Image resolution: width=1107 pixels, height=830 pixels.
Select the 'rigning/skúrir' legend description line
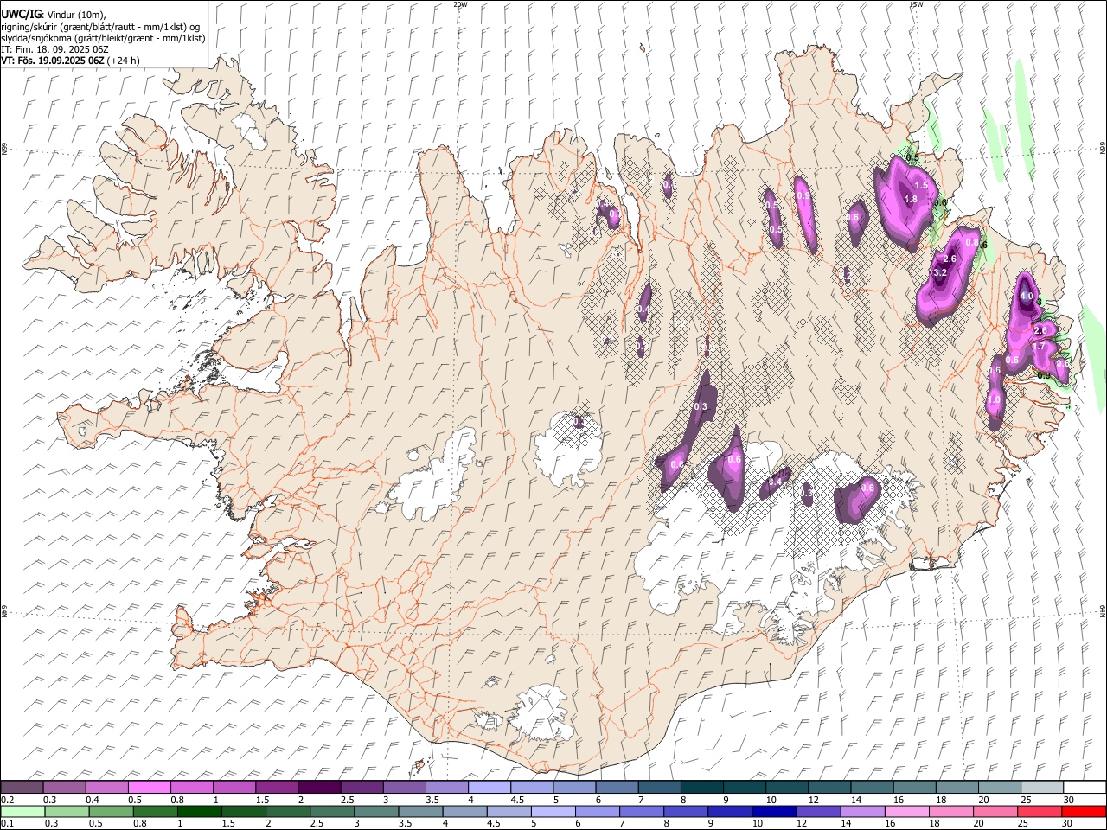[x=99, y=27]
